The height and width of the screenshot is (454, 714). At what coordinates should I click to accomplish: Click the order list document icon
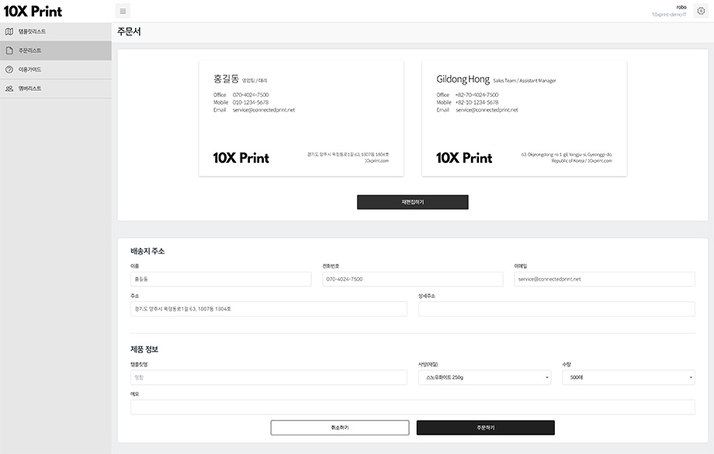click(x=9, y=50)
